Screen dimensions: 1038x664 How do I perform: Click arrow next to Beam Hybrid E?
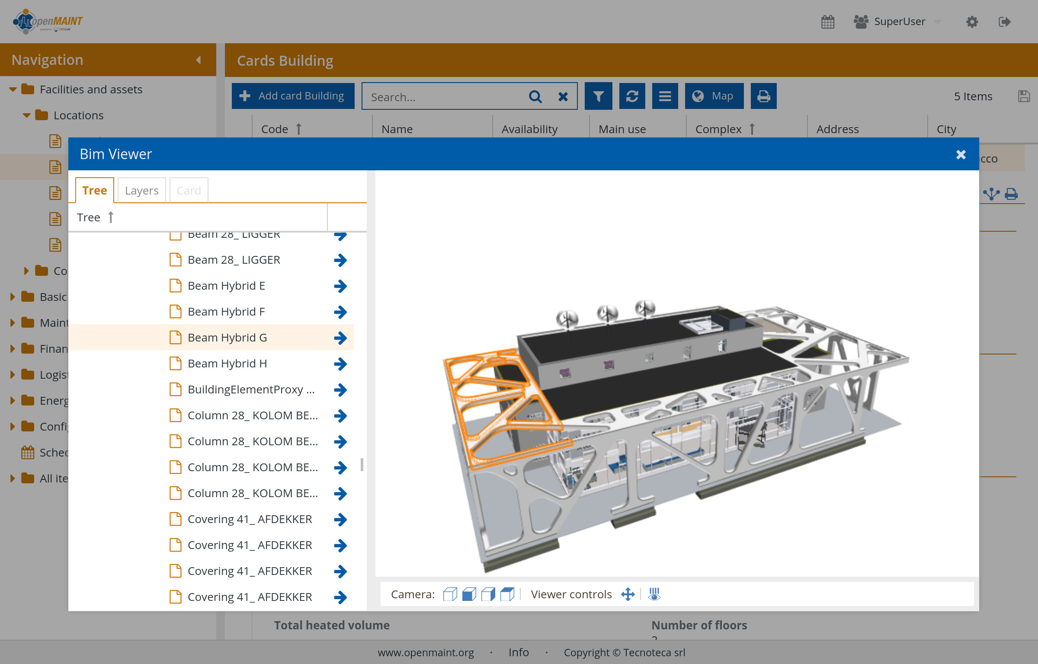click(340, 286)
